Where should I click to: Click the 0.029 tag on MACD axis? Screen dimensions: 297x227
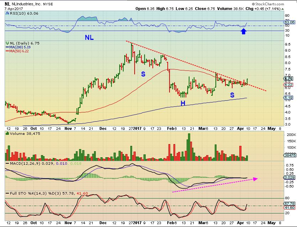click(x=290, y=178)
